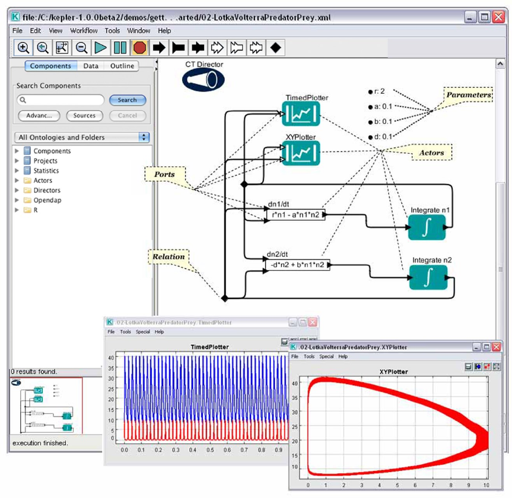Click the Search Components input field
This screenshot has height=498, width=512.
[61, 100]
